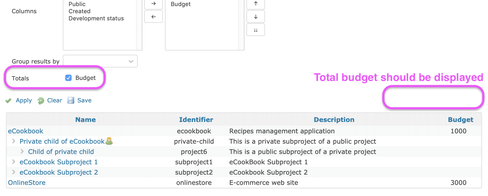
Task: Expand eCookbook Subproject 2 row chevron
Action: (x=14, y=172)
